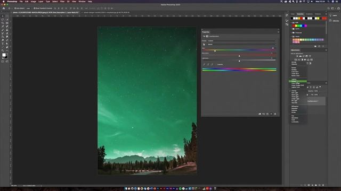Select the Clone Stamp tool
Viewport: 341px width, 191px height.
(x=7, y=30)
